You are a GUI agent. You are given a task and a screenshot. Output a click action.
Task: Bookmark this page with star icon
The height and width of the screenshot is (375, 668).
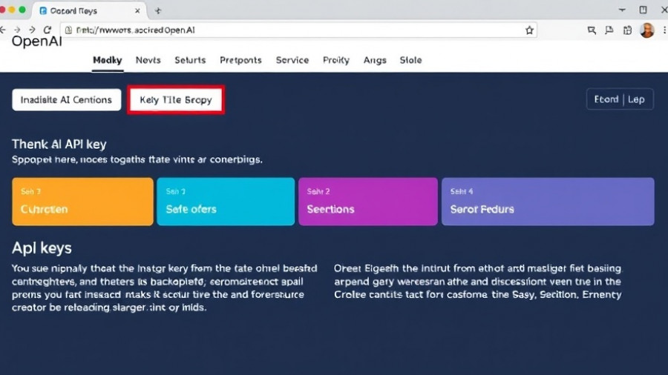click(x=529, y=30)
